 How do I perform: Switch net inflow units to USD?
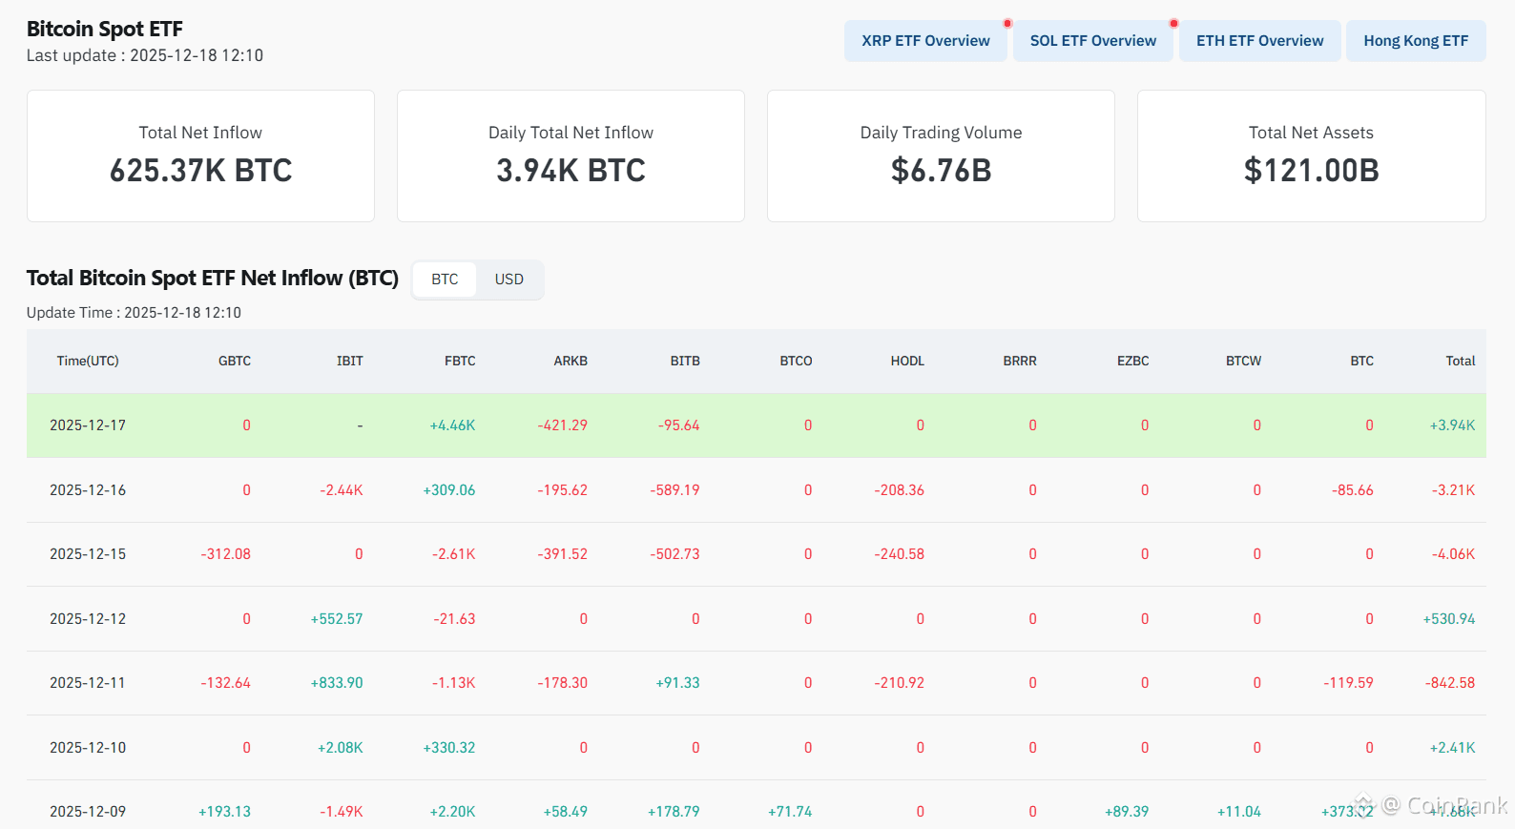point(508,280)
